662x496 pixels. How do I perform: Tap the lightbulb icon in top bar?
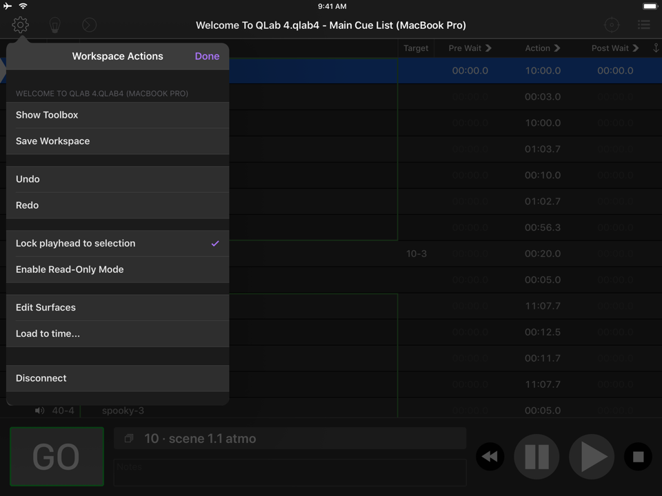[54, 25]
